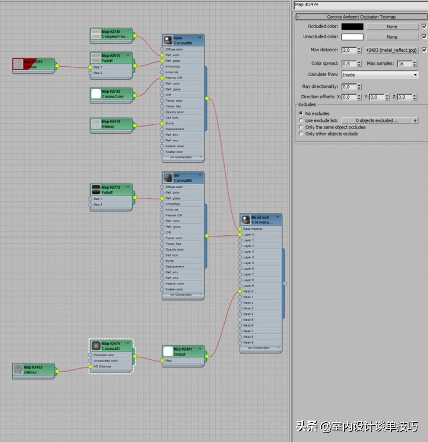Click the Map #2740 ComplexFresnel node thumbnail
428x442 pixels.
(x=96, y=34)
